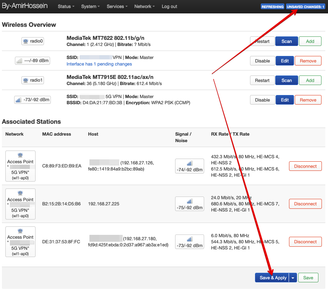The image size is (328, 295).
Task: Click the -75/-92 dBm signal icon for 192.168.27.225
Action: 190,202
